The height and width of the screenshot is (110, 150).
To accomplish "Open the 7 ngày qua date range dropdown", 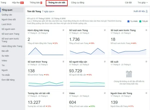I will pos(48,11).
